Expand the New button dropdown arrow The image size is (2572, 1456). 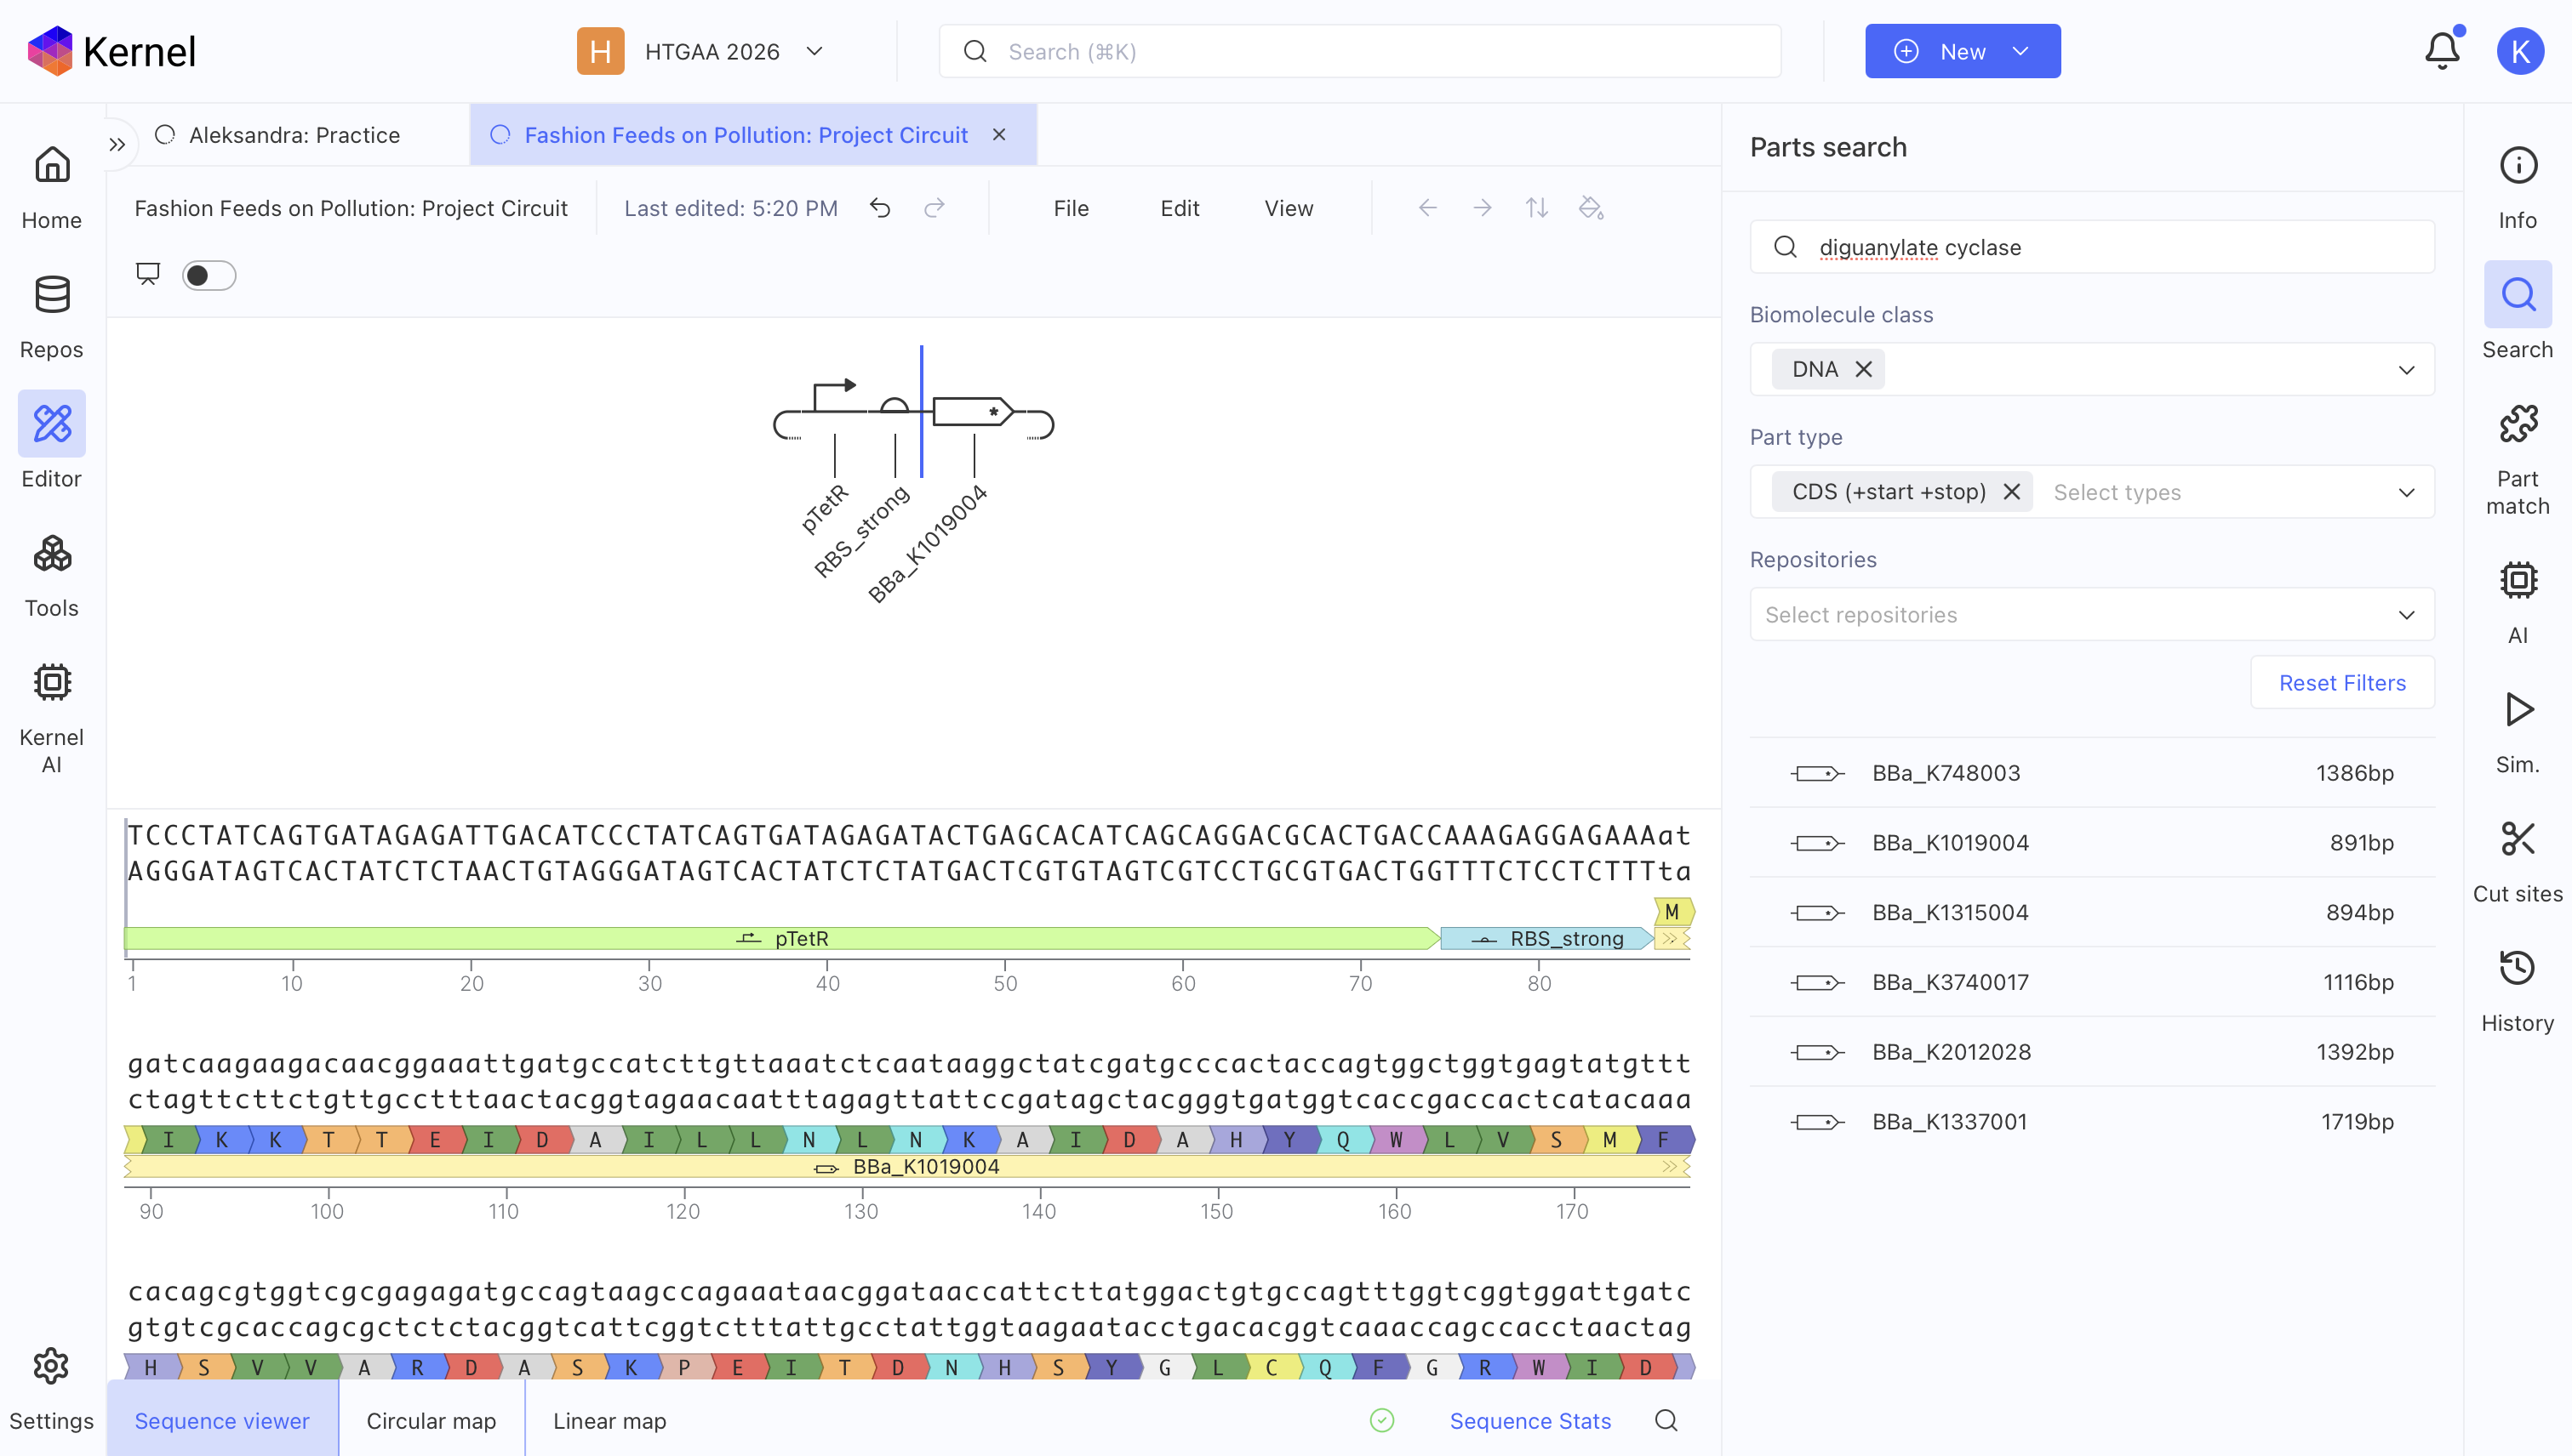[2020, 51]
